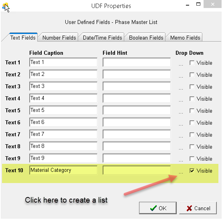Select the Boolean Fields tab
Image resolution: width=224 pixels, height=219 pixels.
click(x=146, y=38)
